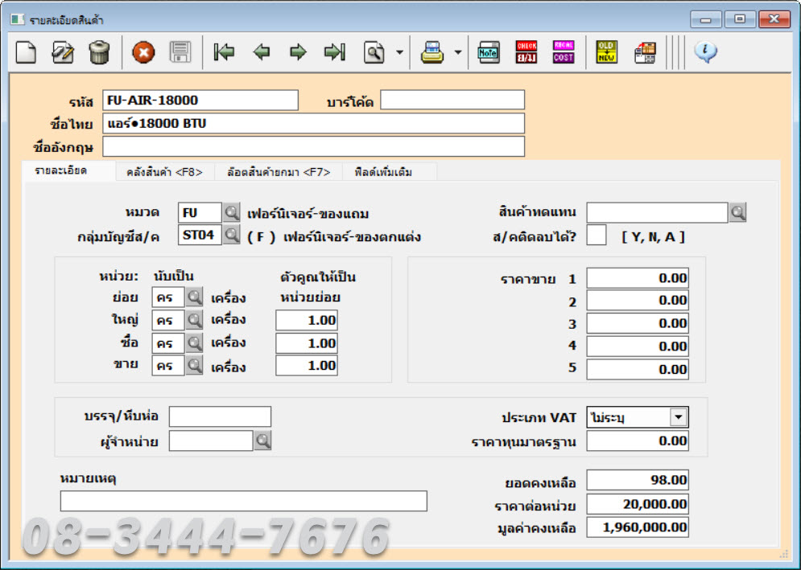Click the รหัส field FU-AIR-18000
The width and height of the screenshot is (801, 570).
pos(200,100)
